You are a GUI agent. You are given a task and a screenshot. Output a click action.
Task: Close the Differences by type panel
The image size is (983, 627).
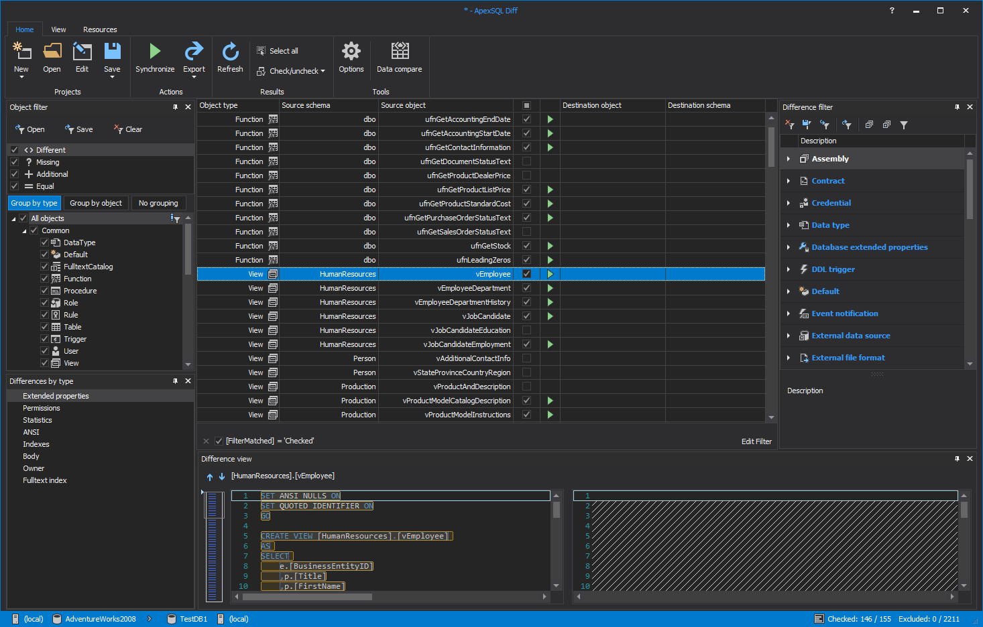(188, 381)
